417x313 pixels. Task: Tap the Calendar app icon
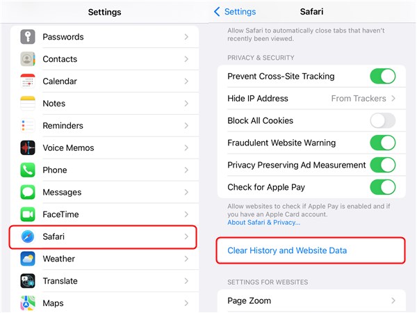click(28, 81)
